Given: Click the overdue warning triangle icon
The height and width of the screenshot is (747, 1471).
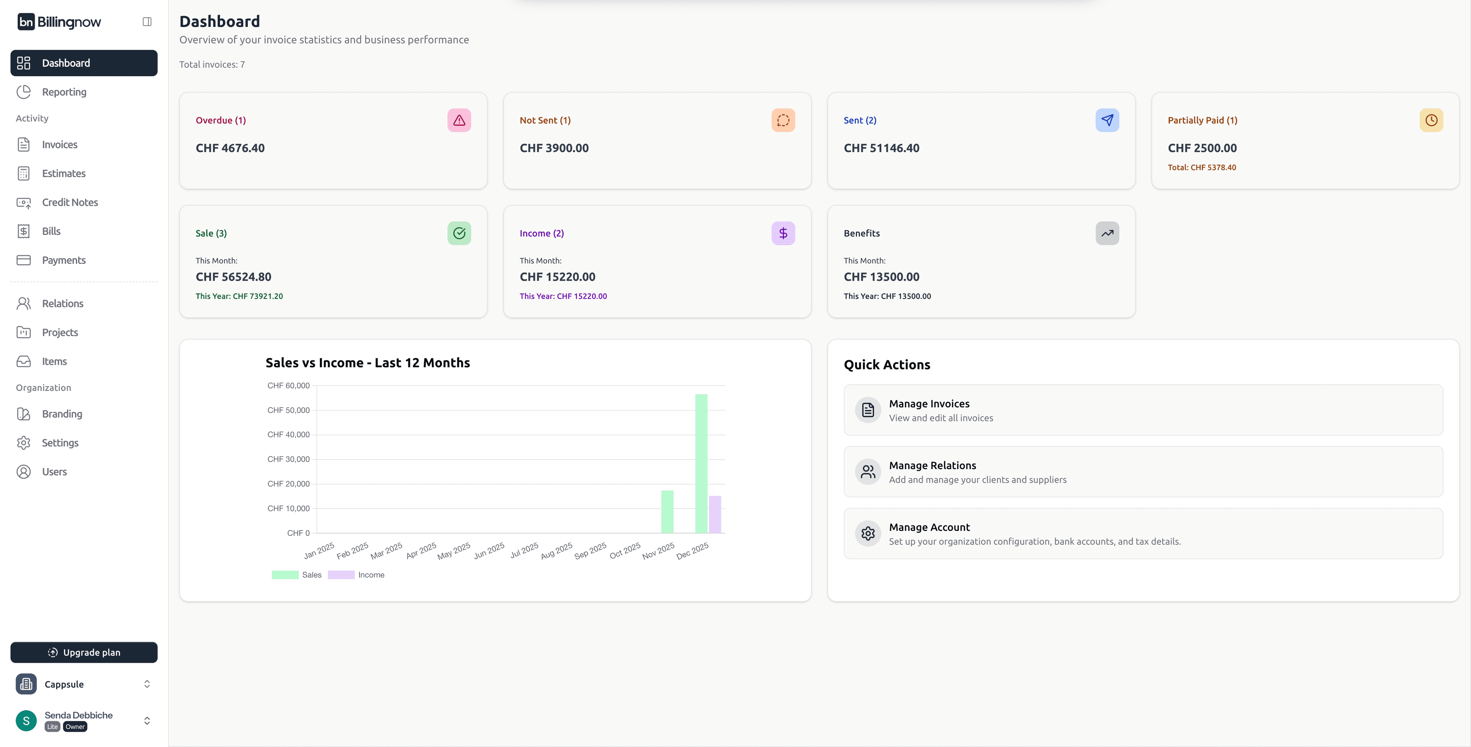Looking at the screenshot, I should [459, 120].
